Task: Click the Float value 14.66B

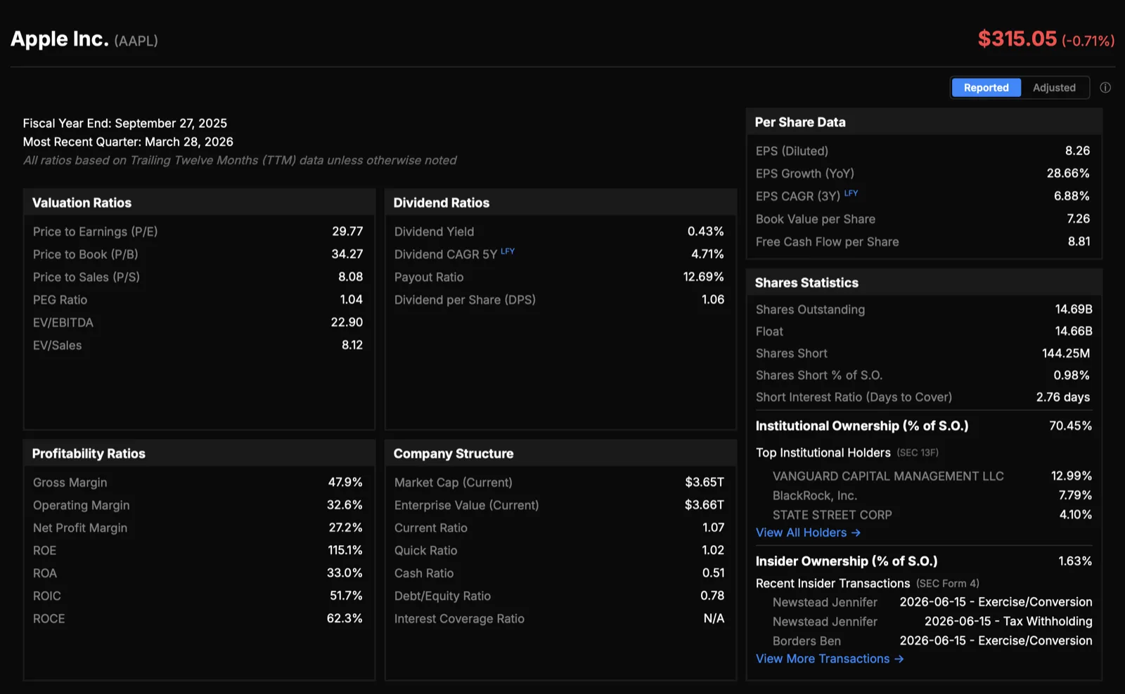Action: [x=1074, y=331]
